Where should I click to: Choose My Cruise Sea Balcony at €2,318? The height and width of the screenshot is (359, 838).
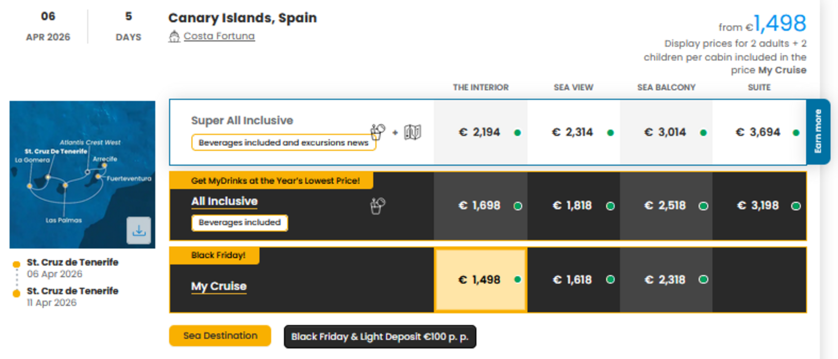[x=666, y=280]
